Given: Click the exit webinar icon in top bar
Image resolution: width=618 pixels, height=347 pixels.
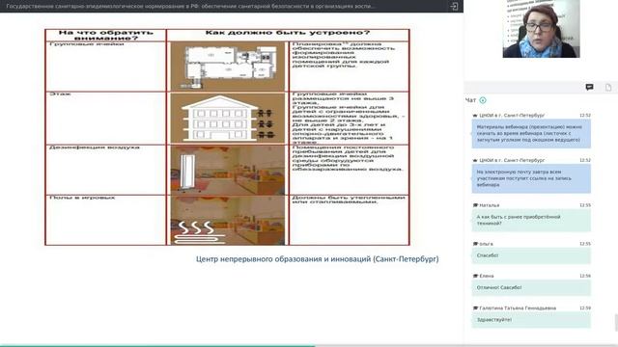Looking at the screenshot, I should click(454, 7).
